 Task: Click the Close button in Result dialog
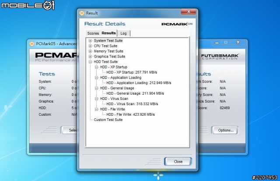pos(178,162)
